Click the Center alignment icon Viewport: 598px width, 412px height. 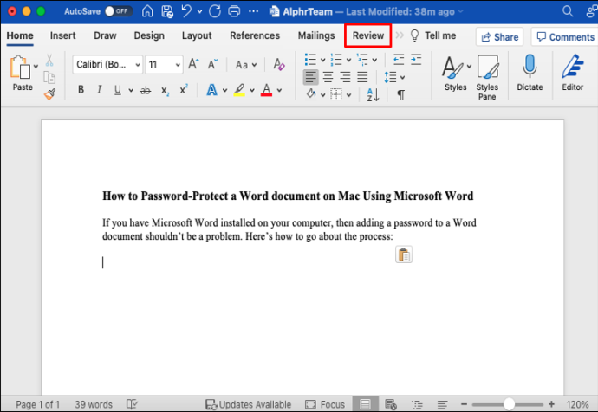328,77
